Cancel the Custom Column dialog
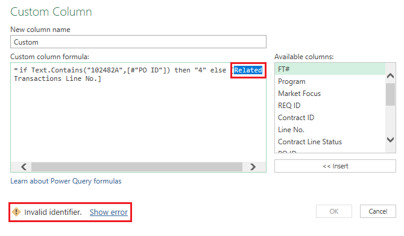This screenshot has width=404, height=236. pos(377,211)
